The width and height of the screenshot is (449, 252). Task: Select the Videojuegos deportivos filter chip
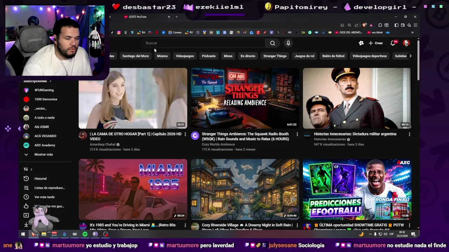click(369, 56)
